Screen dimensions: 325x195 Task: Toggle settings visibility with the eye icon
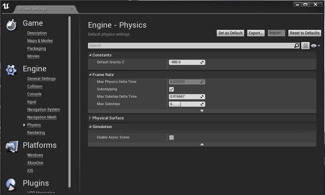313,45
